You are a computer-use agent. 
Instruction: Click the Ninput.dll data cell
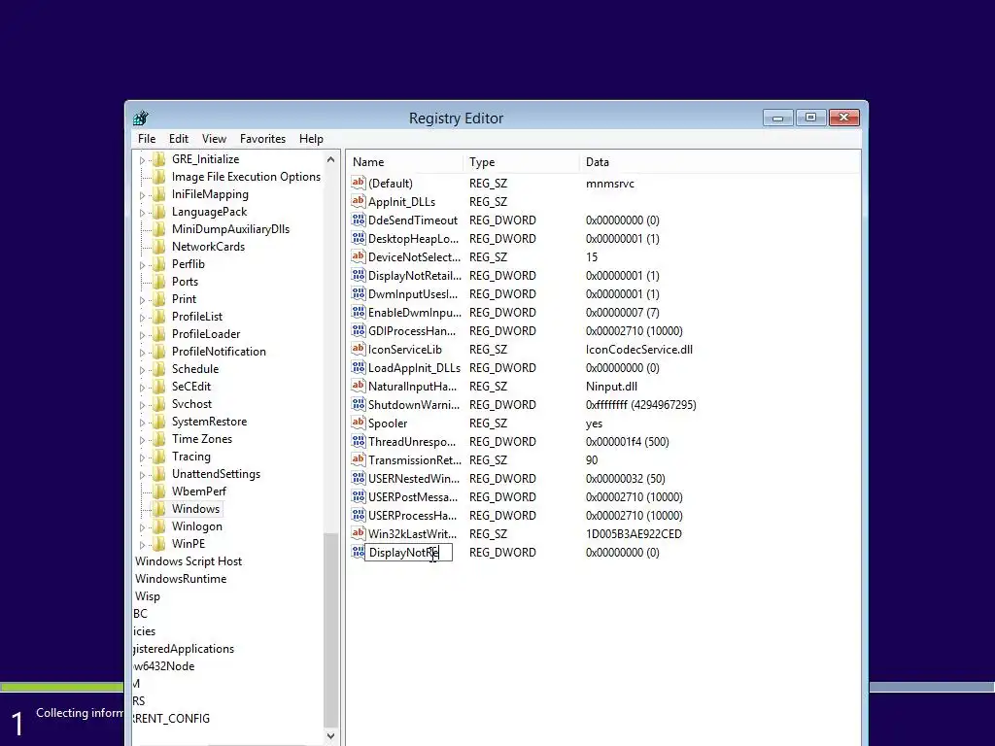(612, 387)
